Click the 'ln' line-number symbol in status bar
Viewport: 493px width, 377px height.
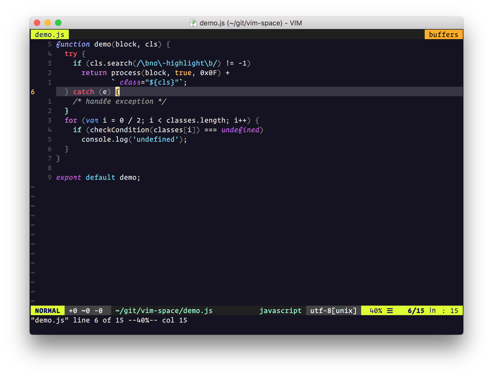coord(432,311)
